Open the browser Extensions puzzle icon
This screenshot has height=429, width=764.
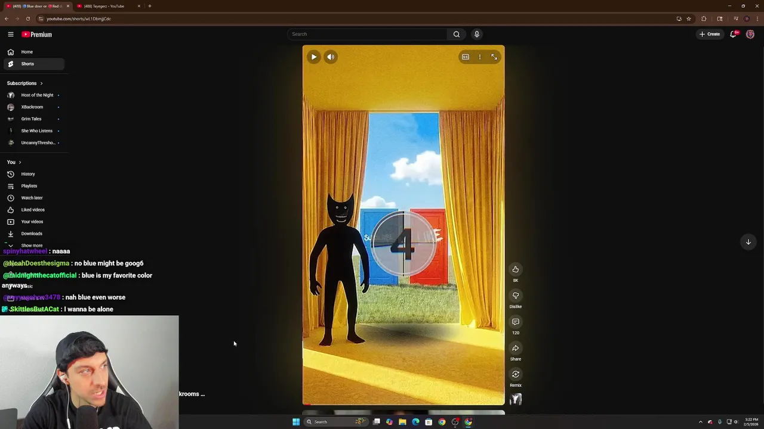(x=704, y=18)
